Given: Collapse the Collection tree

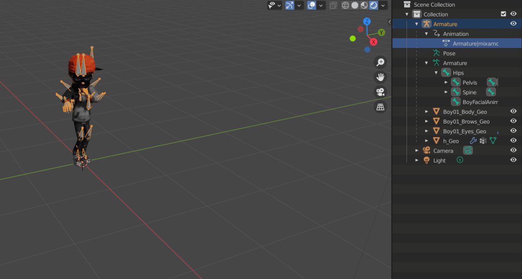Looking at the screenshot, I should pos(407,14).
